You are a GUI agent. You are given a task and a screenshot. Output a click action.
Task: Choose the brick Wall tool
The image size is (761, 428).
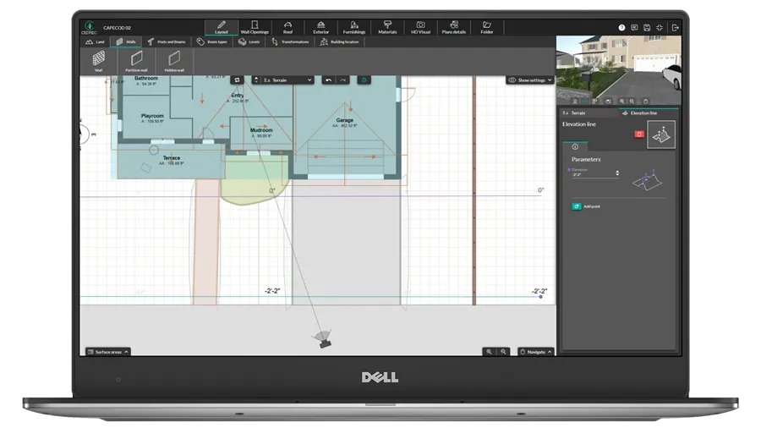tap(99, 61)
